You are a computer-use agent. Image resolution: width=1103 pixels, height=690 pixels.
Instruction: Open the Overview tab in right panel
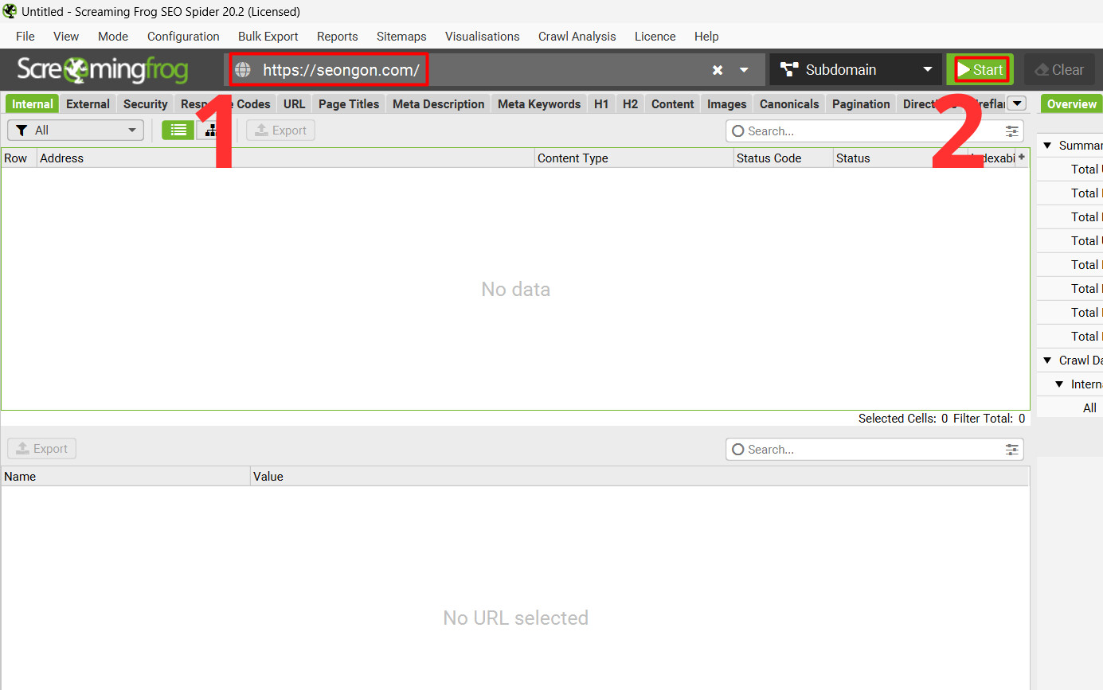[x=1071, y=104]
